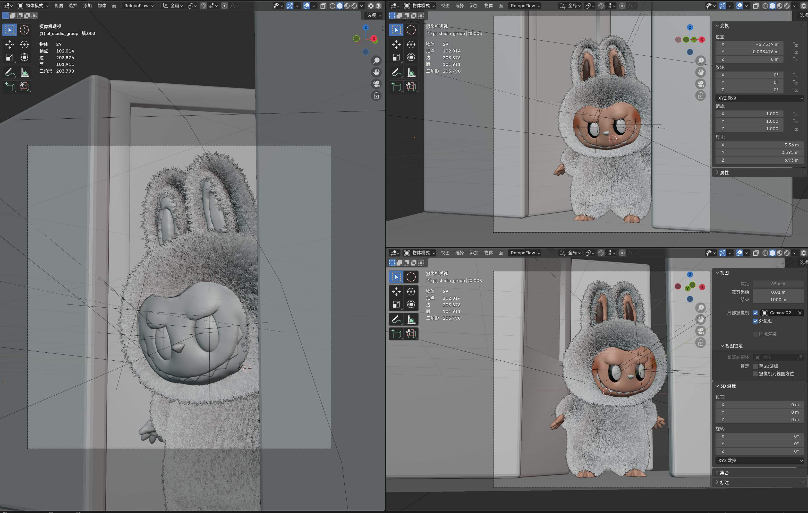Expand the 属性 panel section

coord(724,172)
